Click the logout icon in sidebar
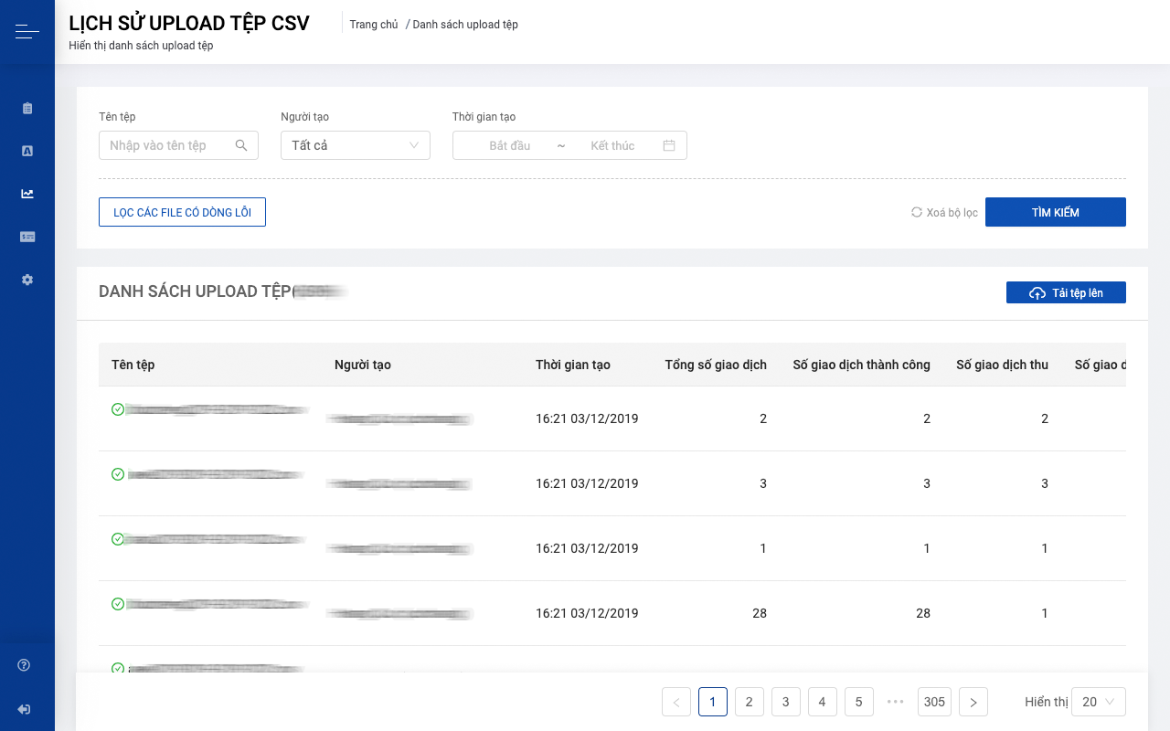 25,709
